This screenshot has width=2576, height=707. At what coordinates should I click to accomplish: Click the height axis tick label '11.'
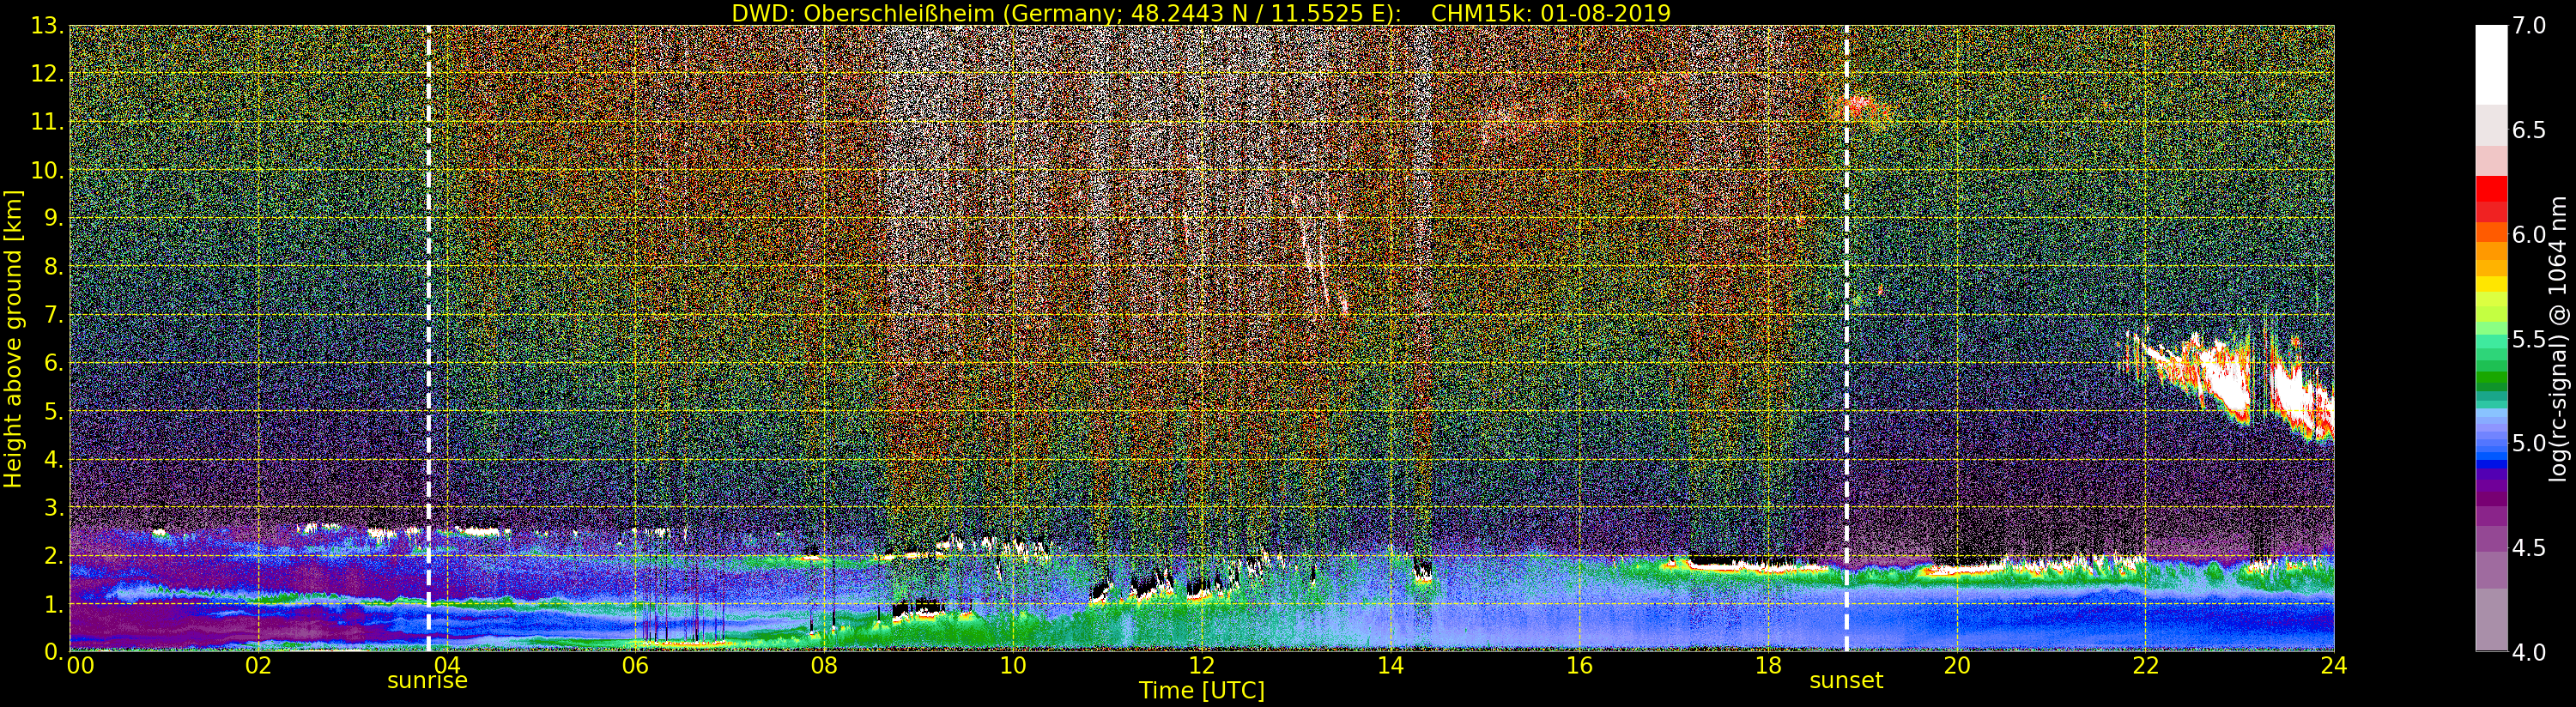(48, 122)
